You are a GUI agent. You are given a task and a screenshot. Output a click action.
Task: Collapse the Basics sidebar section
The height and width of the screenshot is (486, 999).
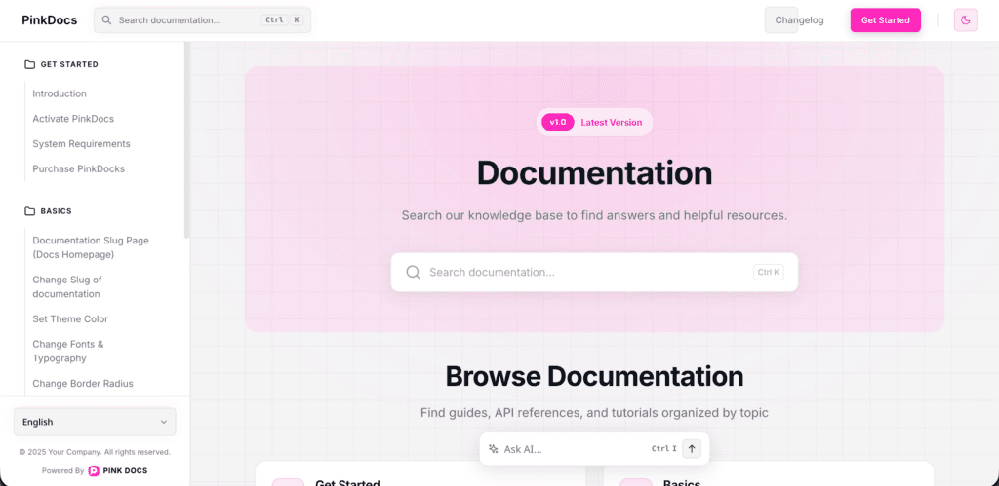coord(56,211)
